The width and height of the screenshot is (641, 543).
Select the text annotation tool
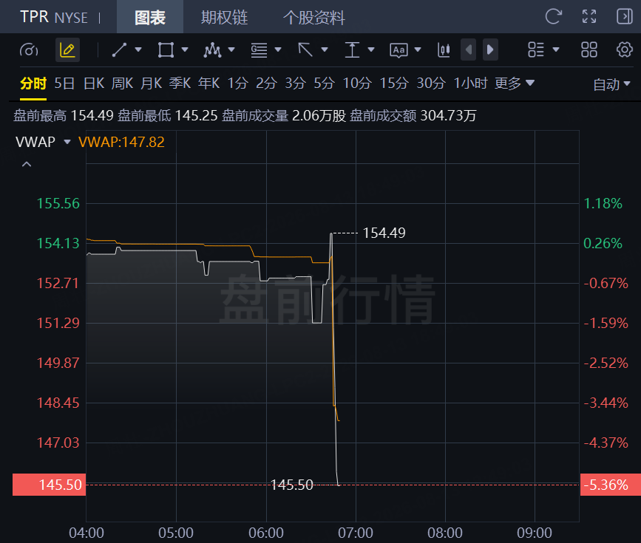(x=398, y=49)
